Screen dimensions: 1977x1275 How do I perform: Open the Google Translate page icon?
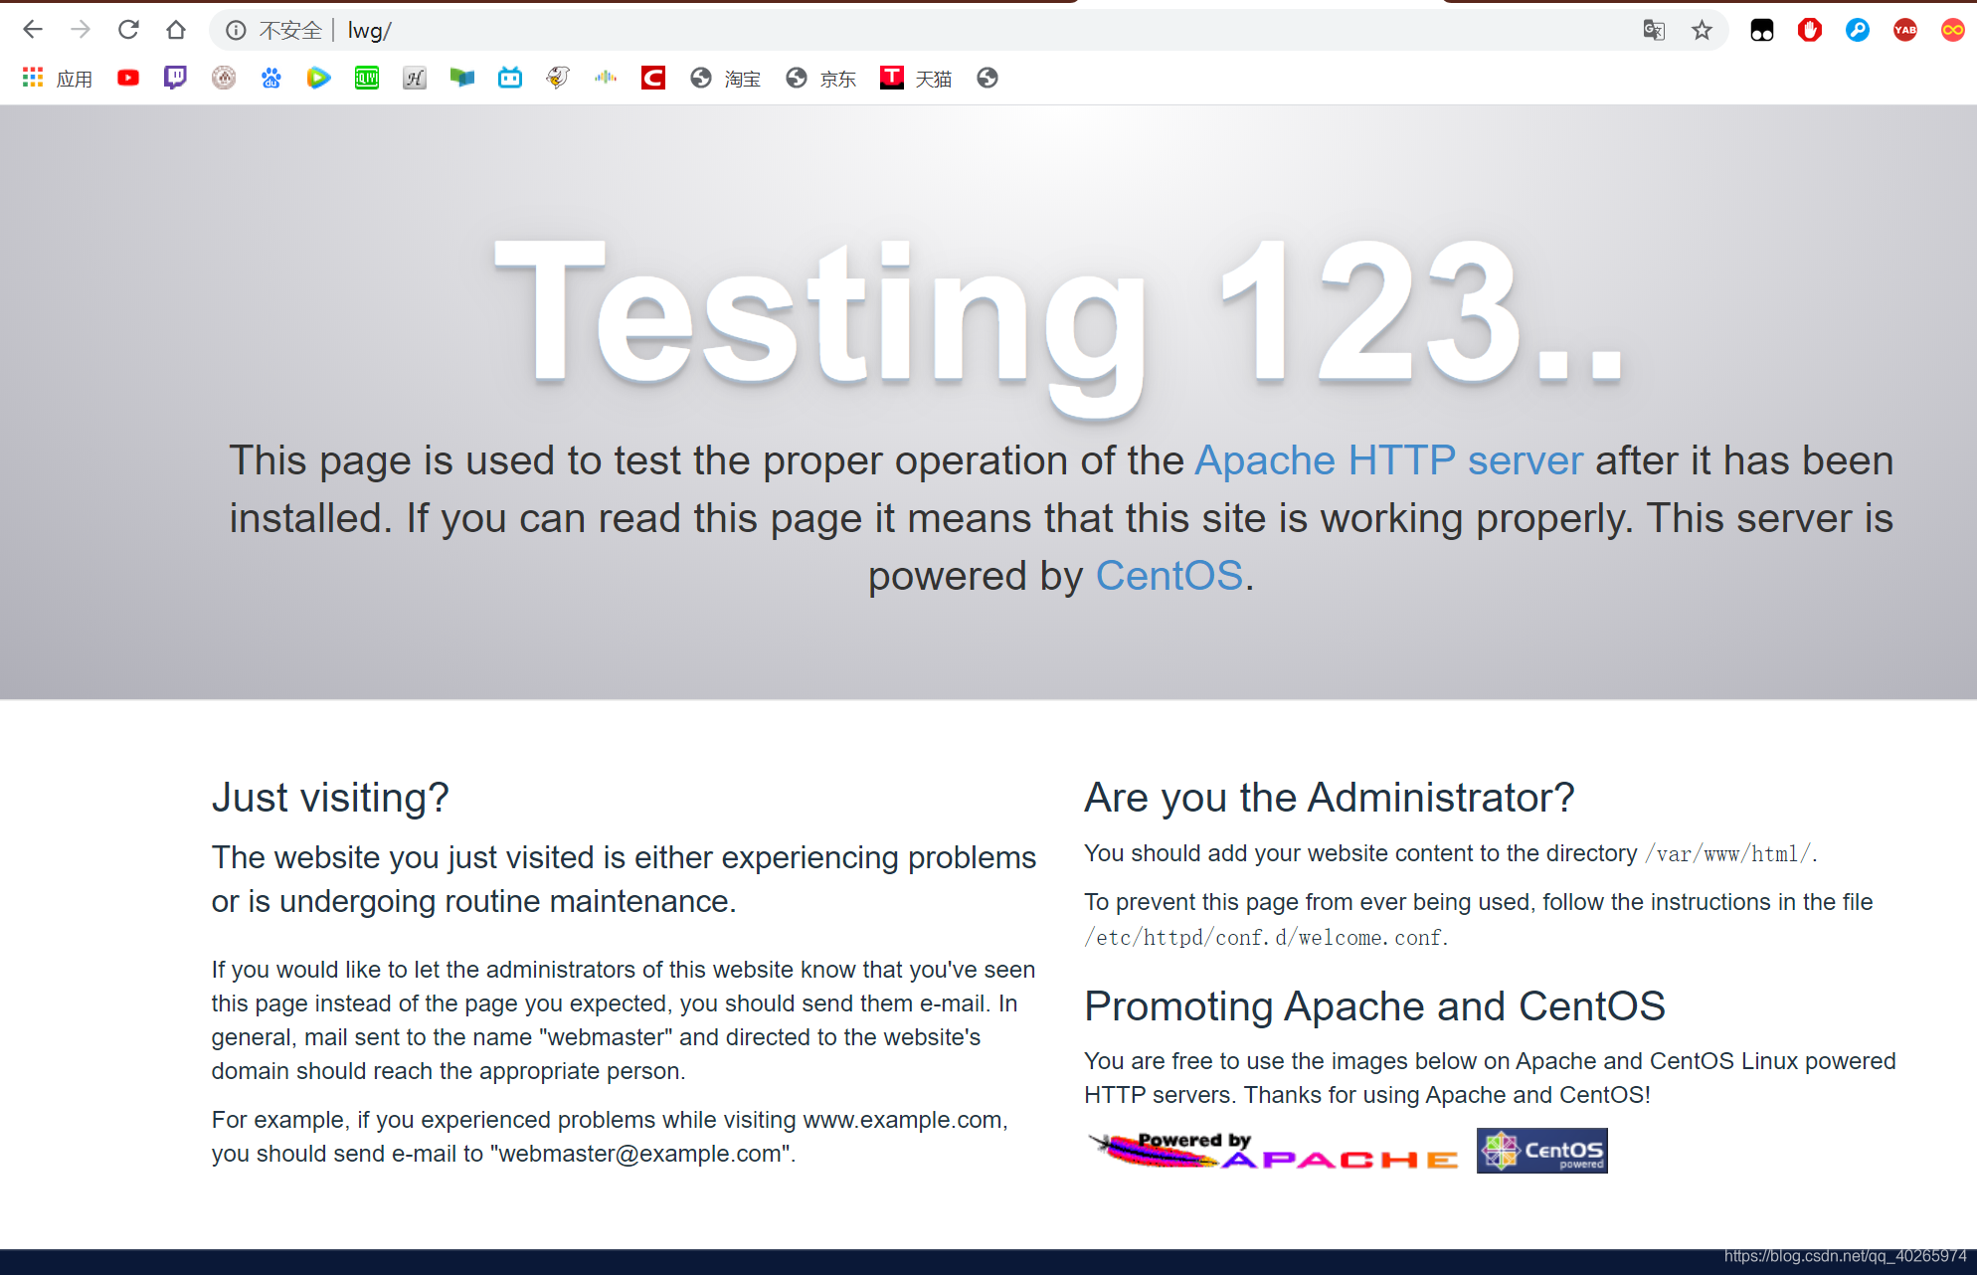pyautogui.click(x=1654, y=31)
